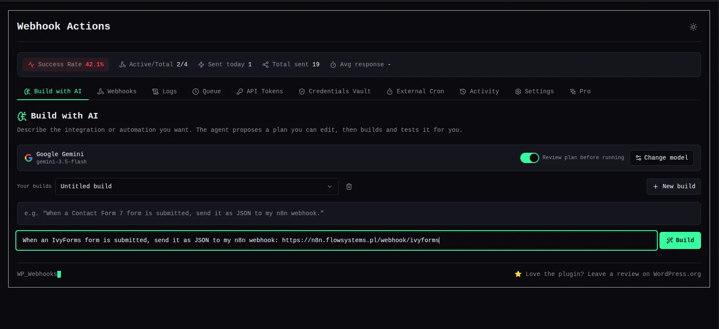The image size is (719, 329).
Task: Click the Total sent 19 stat
Action: click(291, 65)
